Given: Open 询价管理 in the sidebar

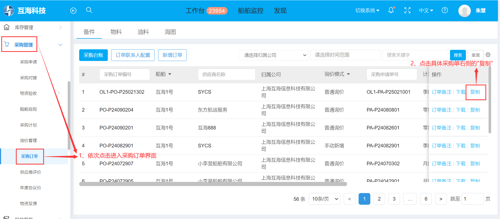Looking at the screenshot, I should 28,141.
